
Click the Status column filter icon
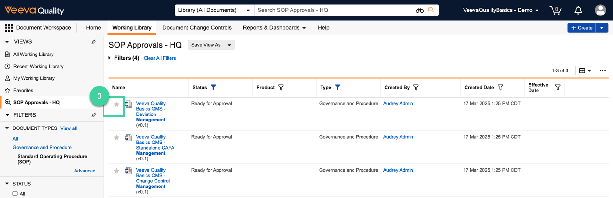(213, 87)
